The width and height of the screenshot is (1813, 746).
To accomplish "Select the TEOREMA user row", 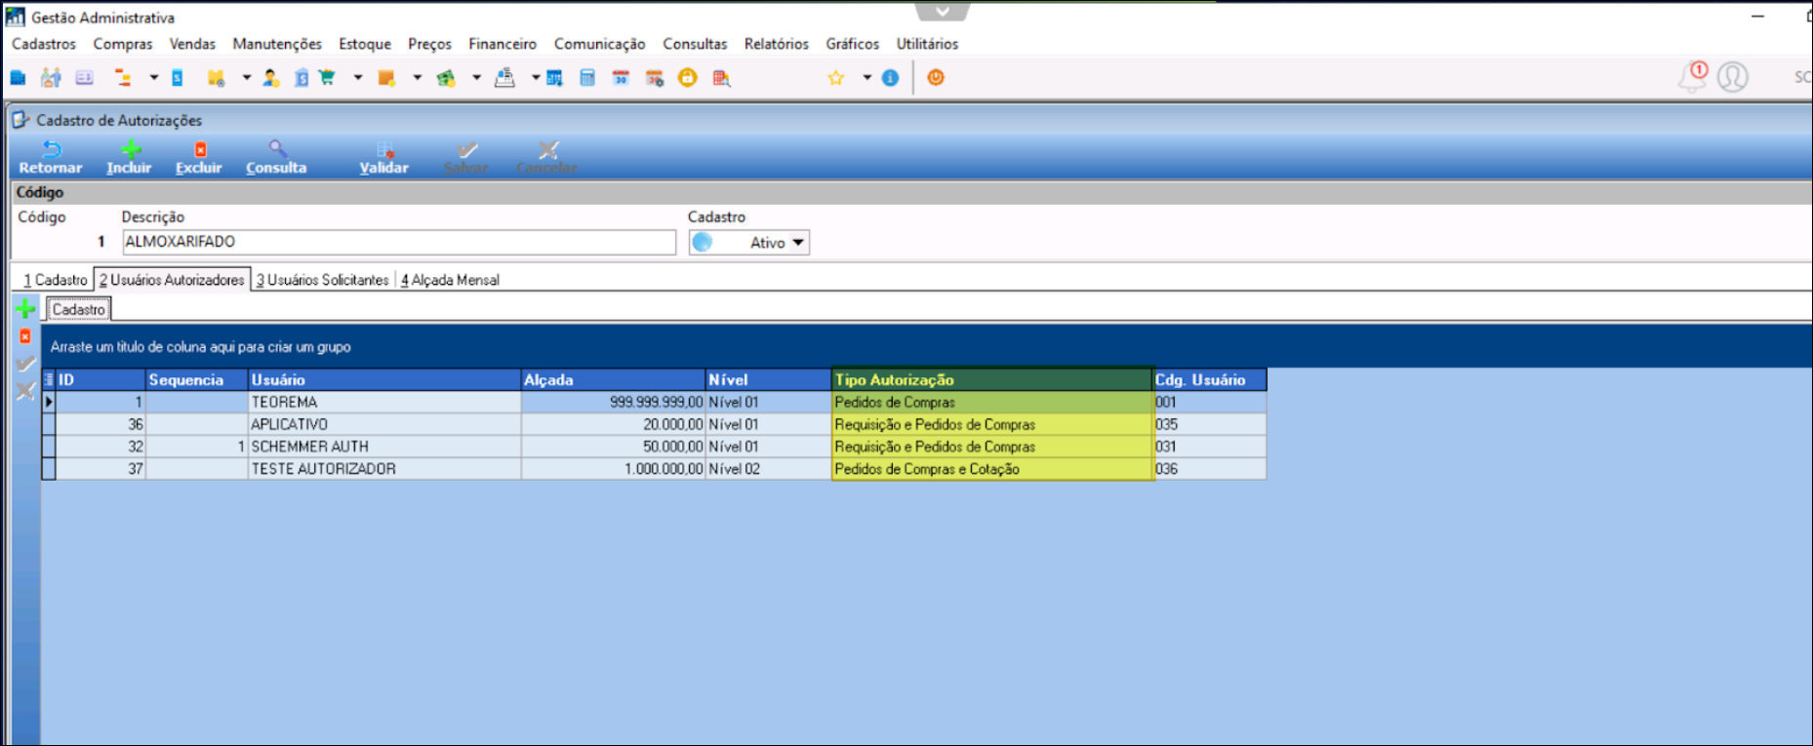I will point(654,402).
